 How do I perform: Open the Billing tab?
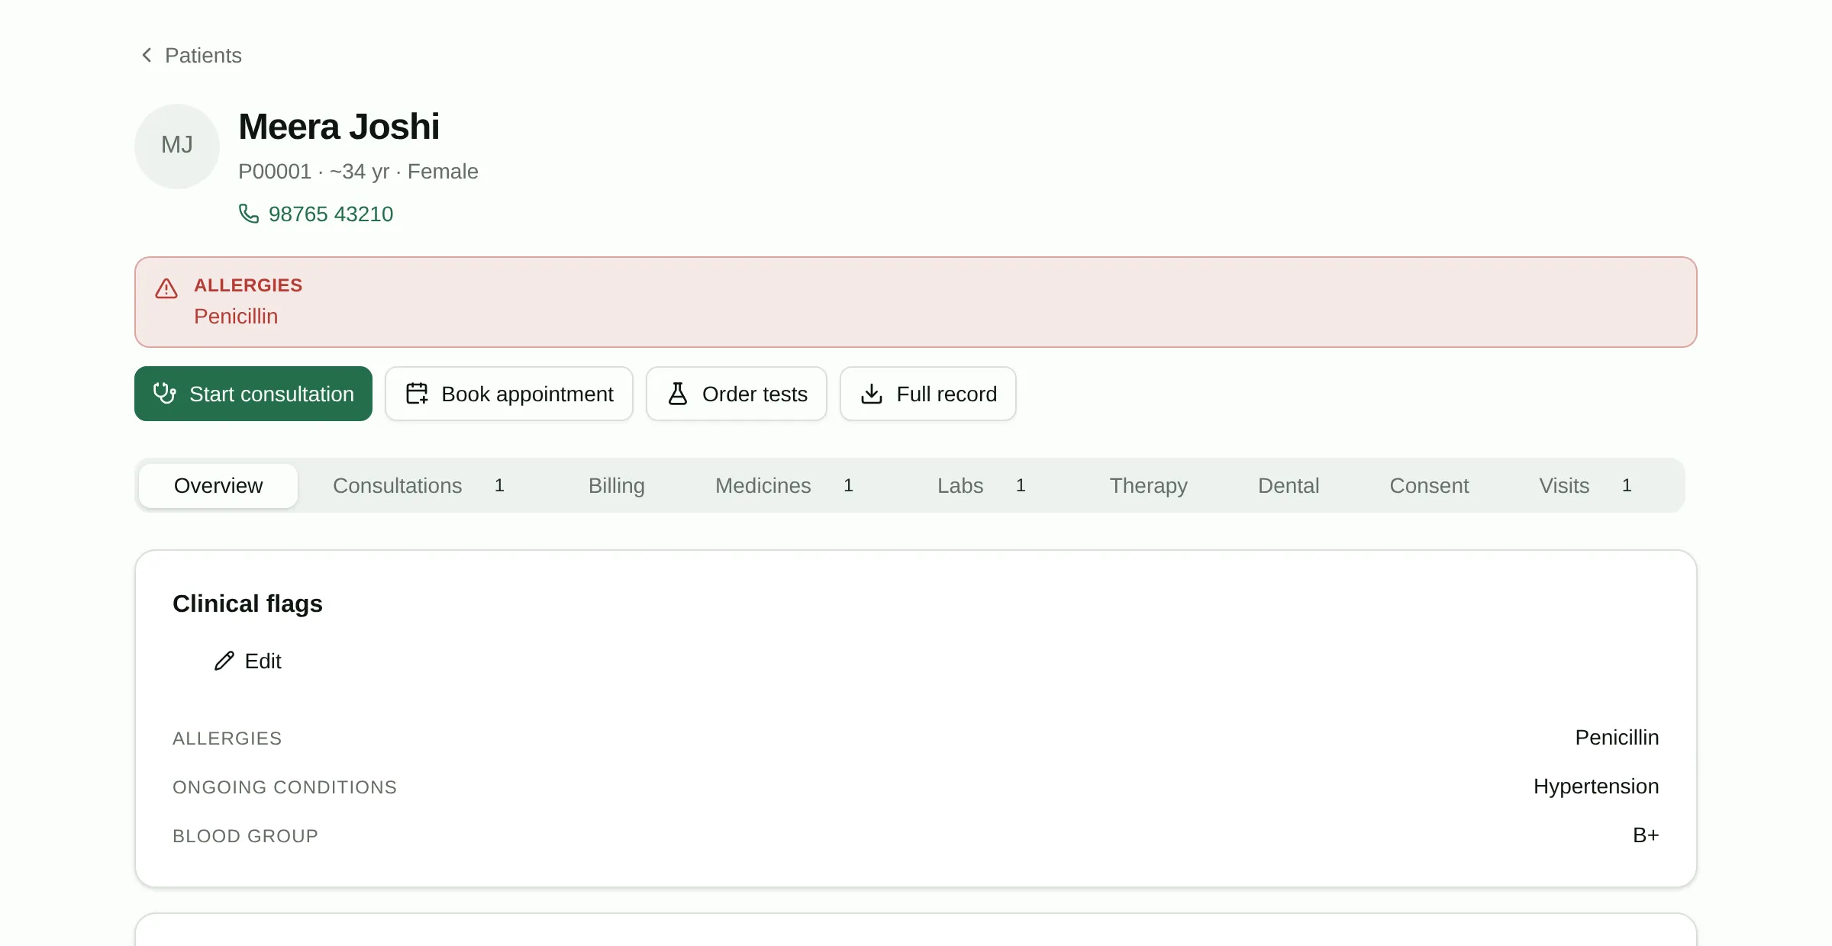pos(617,485)
